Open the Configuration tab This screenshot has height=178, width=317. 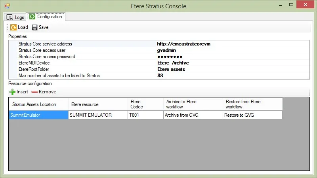coord(46,17)
